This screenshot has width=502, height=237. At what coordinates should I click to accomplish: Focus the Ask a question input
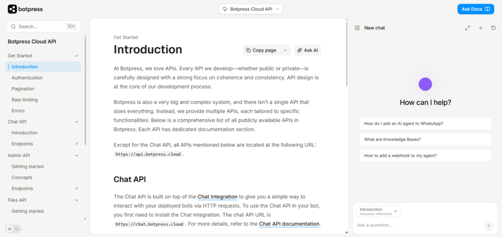419,225
